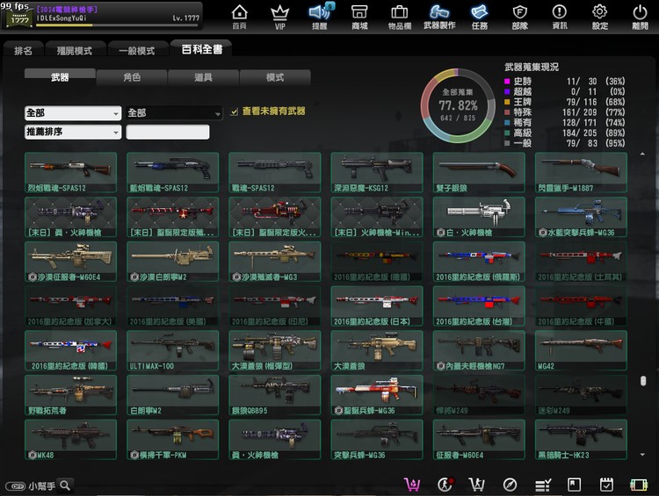The height and width of the screenshot is (496, 659).
Task: Select the 2016里約紀念版 (日本) card
Action: (x=377, y=306)
